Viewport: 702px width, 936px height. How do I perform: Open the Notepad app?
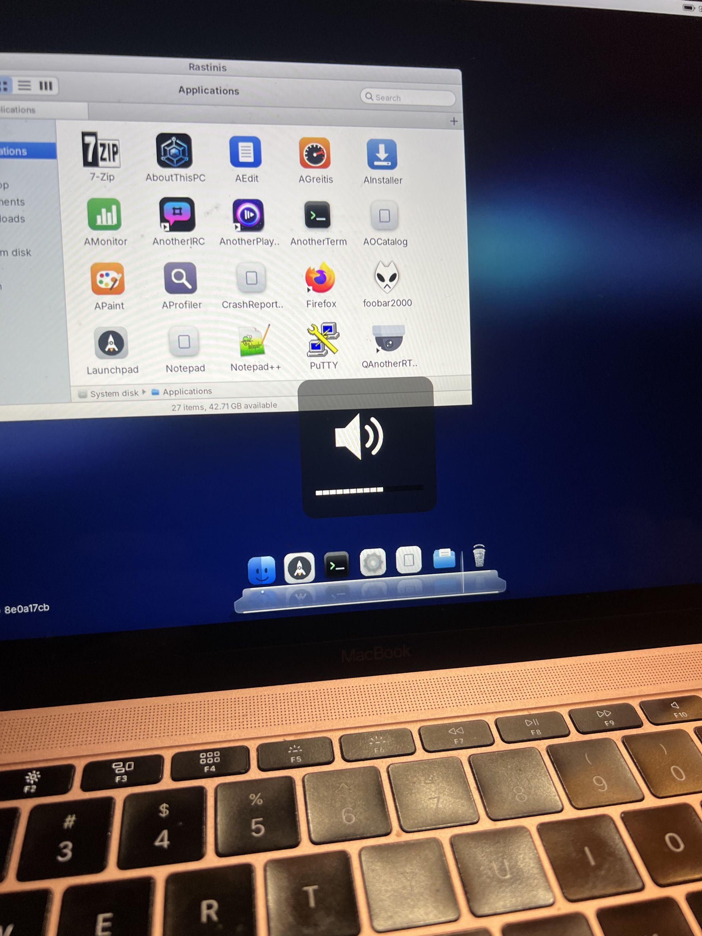coord(184,341)
